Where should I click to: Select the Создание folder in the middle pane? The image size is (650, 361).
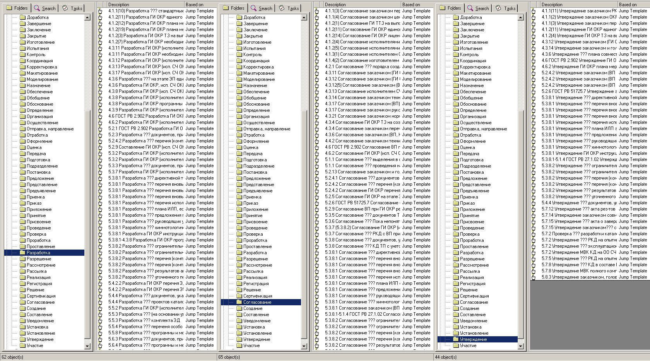coord(253,308)
